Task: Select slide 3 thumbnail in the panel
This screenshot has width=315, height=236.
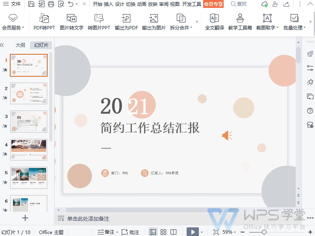Action: [28, 122]
